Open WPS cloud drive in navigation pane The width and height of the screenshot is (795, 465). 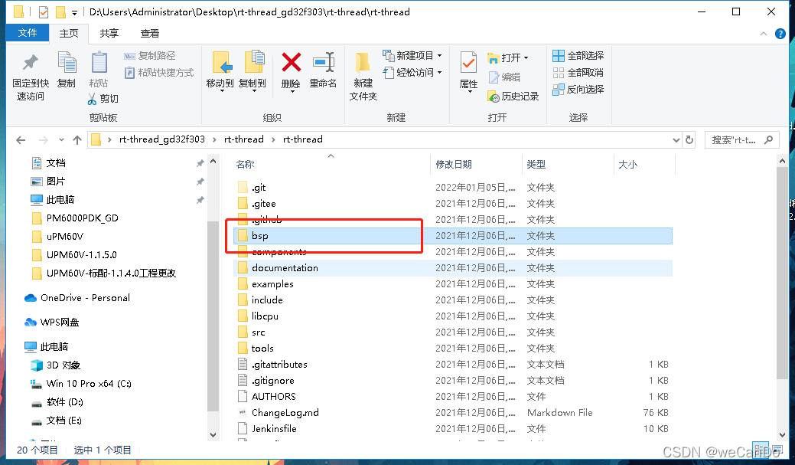(x=52, y=322)
